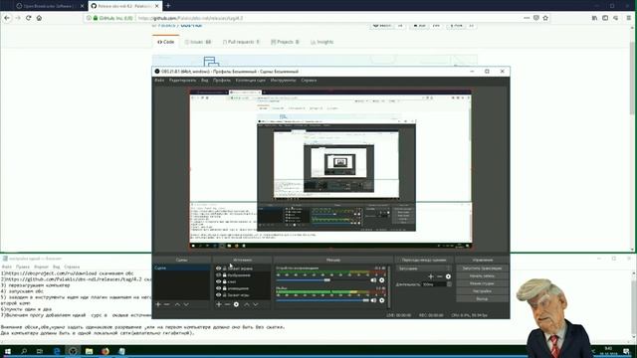Click Начать запись button in OBS
Viewport: 637px width, 358px height.
coord(482,276)
